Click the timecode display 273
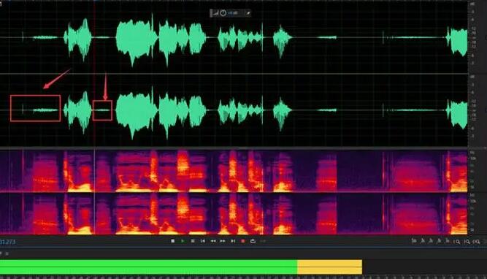Screen dimensions: 487x279 coord(7,242)
